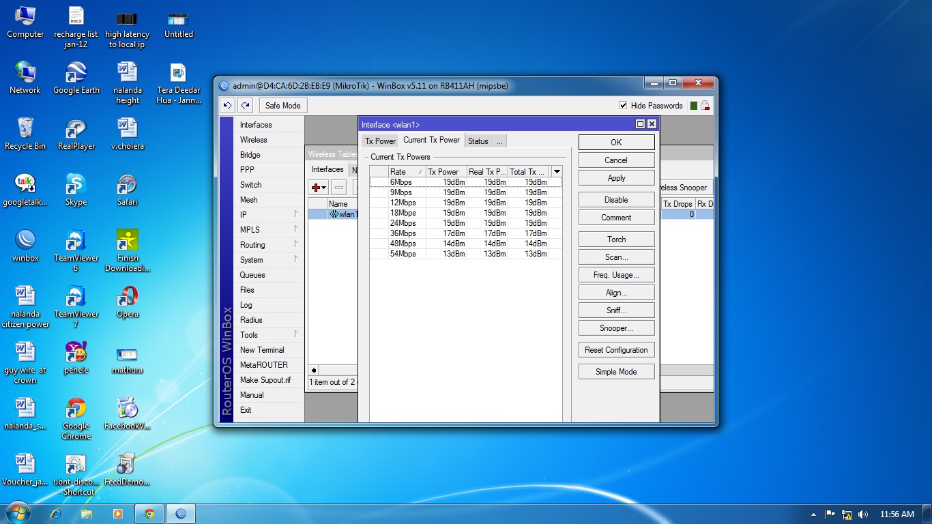Viewport: 932px width, 524px height.
Task: Click the OK button
Action: point(616,143)
